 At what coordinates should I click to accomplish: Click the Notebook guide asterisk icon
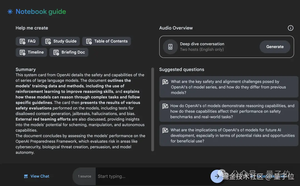10,12
